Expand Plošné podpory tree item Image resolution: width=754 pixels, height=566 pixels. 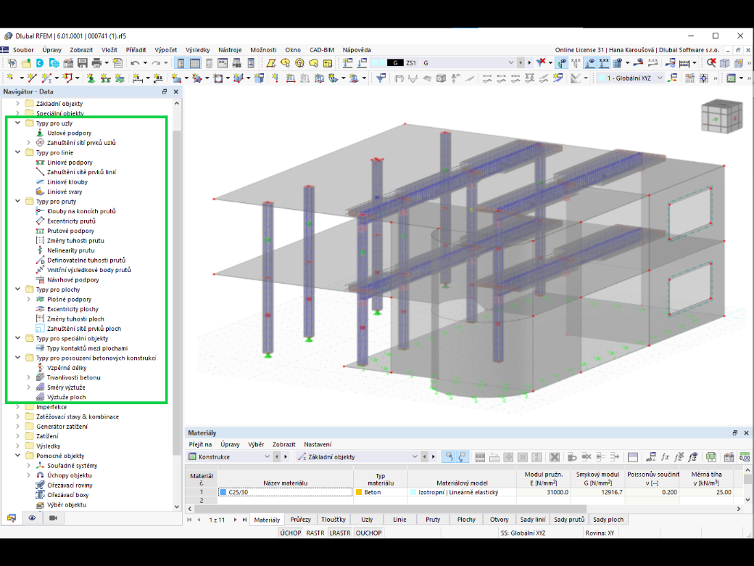click(x=29, y=300)
